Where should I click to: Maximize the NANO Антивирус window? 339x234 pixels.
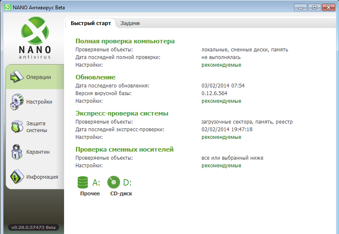tap(314, 7)
